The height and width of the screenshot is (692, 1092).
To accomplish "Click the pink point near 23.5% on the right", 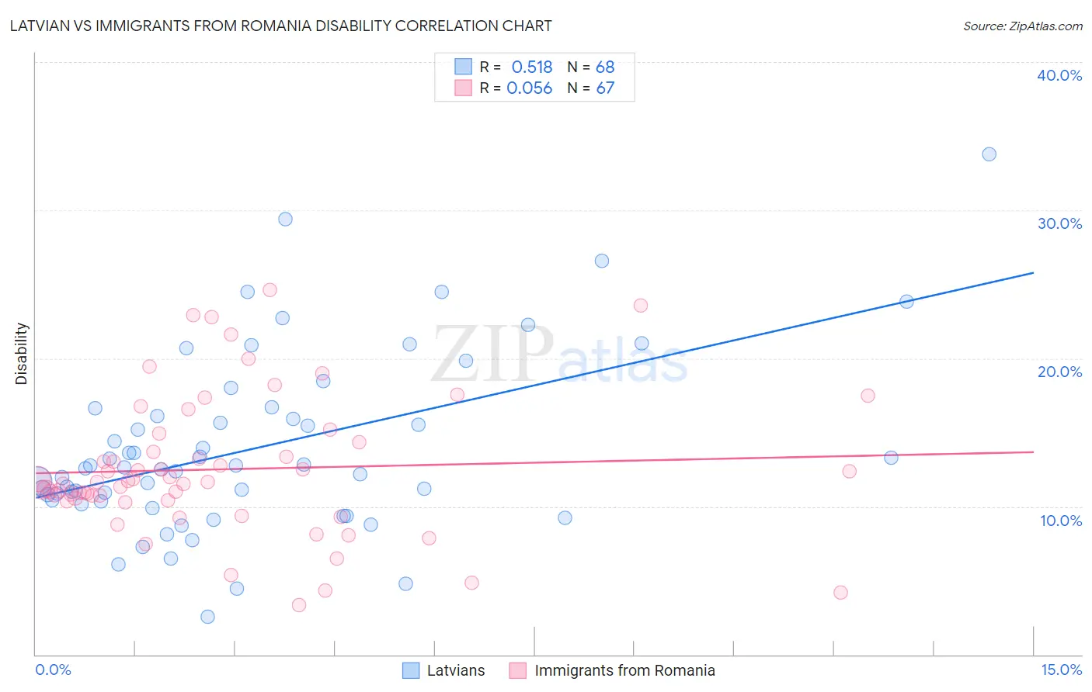I will pyautogui.click(x=640, y=306).
